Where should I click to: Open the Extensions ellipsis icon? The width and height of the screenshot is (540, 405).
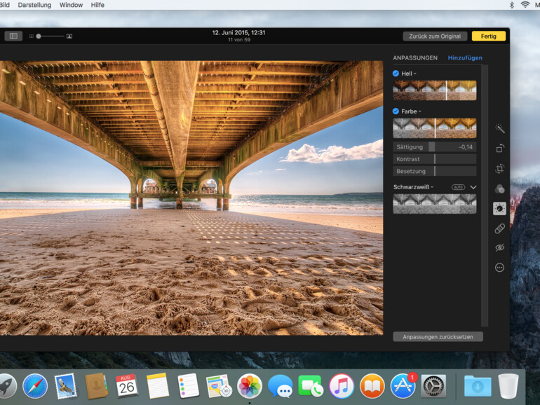[x=500, y=268]
